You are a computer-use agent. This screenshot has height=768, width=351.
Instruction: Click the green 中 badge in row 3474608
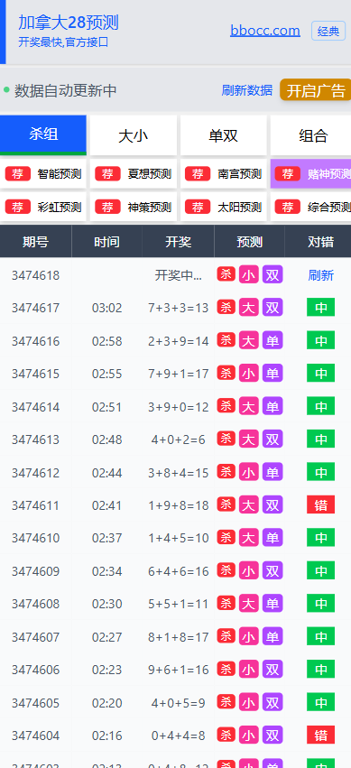click(x=320, y=604)
